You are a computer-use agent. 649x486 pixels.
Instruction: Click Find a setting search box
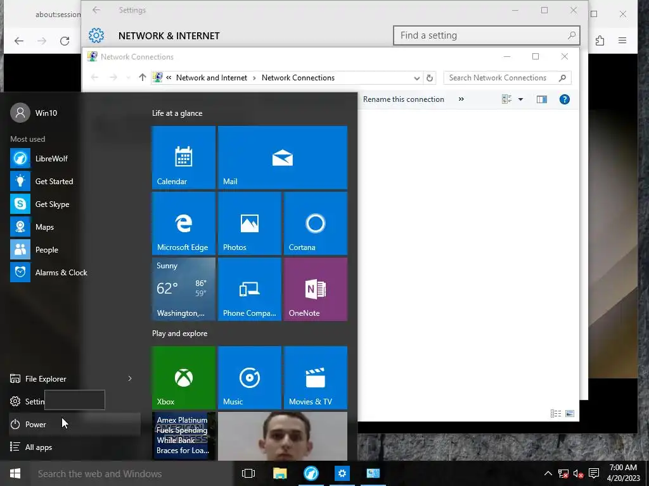coord(486,35)
